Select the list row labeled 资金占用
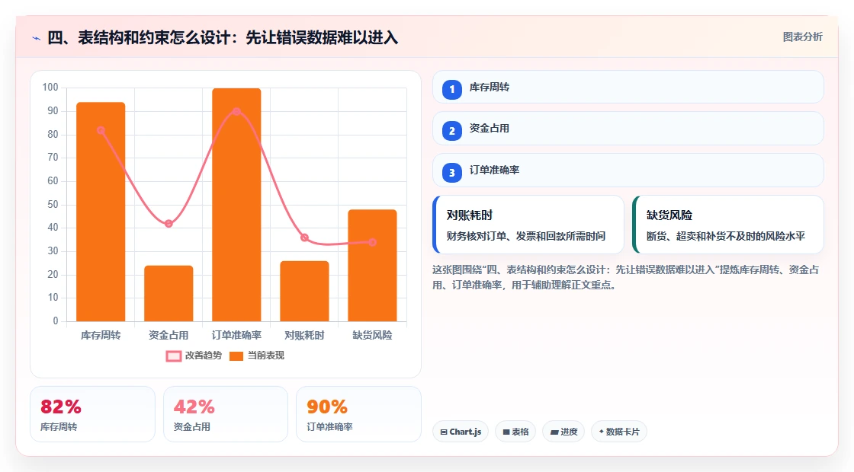Screen dimensions: 854x472 pos(628,129)
